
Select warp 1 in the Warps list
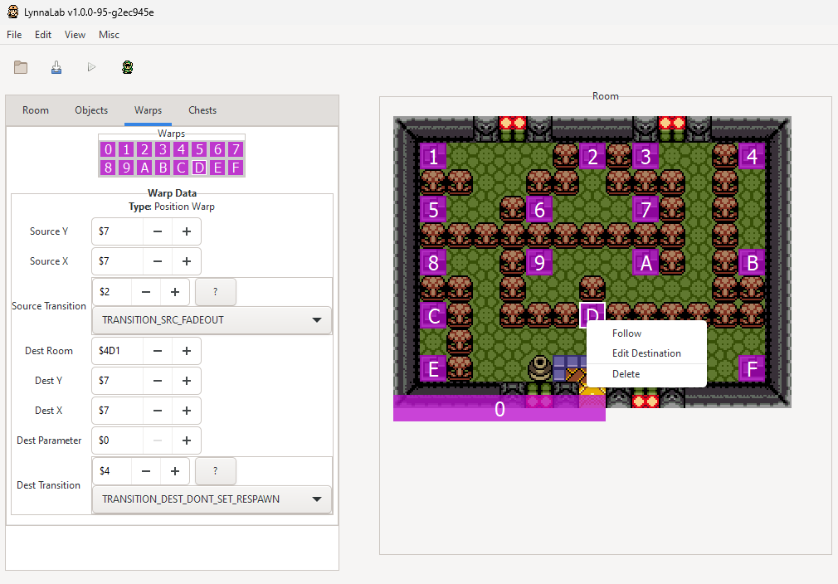click(126, 149)
